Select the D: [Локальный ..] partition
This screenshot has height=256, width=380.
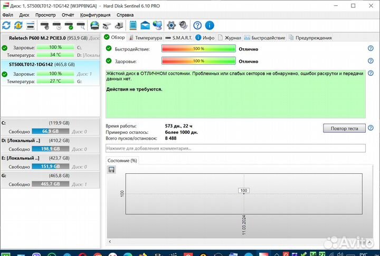tap(50, 145)
